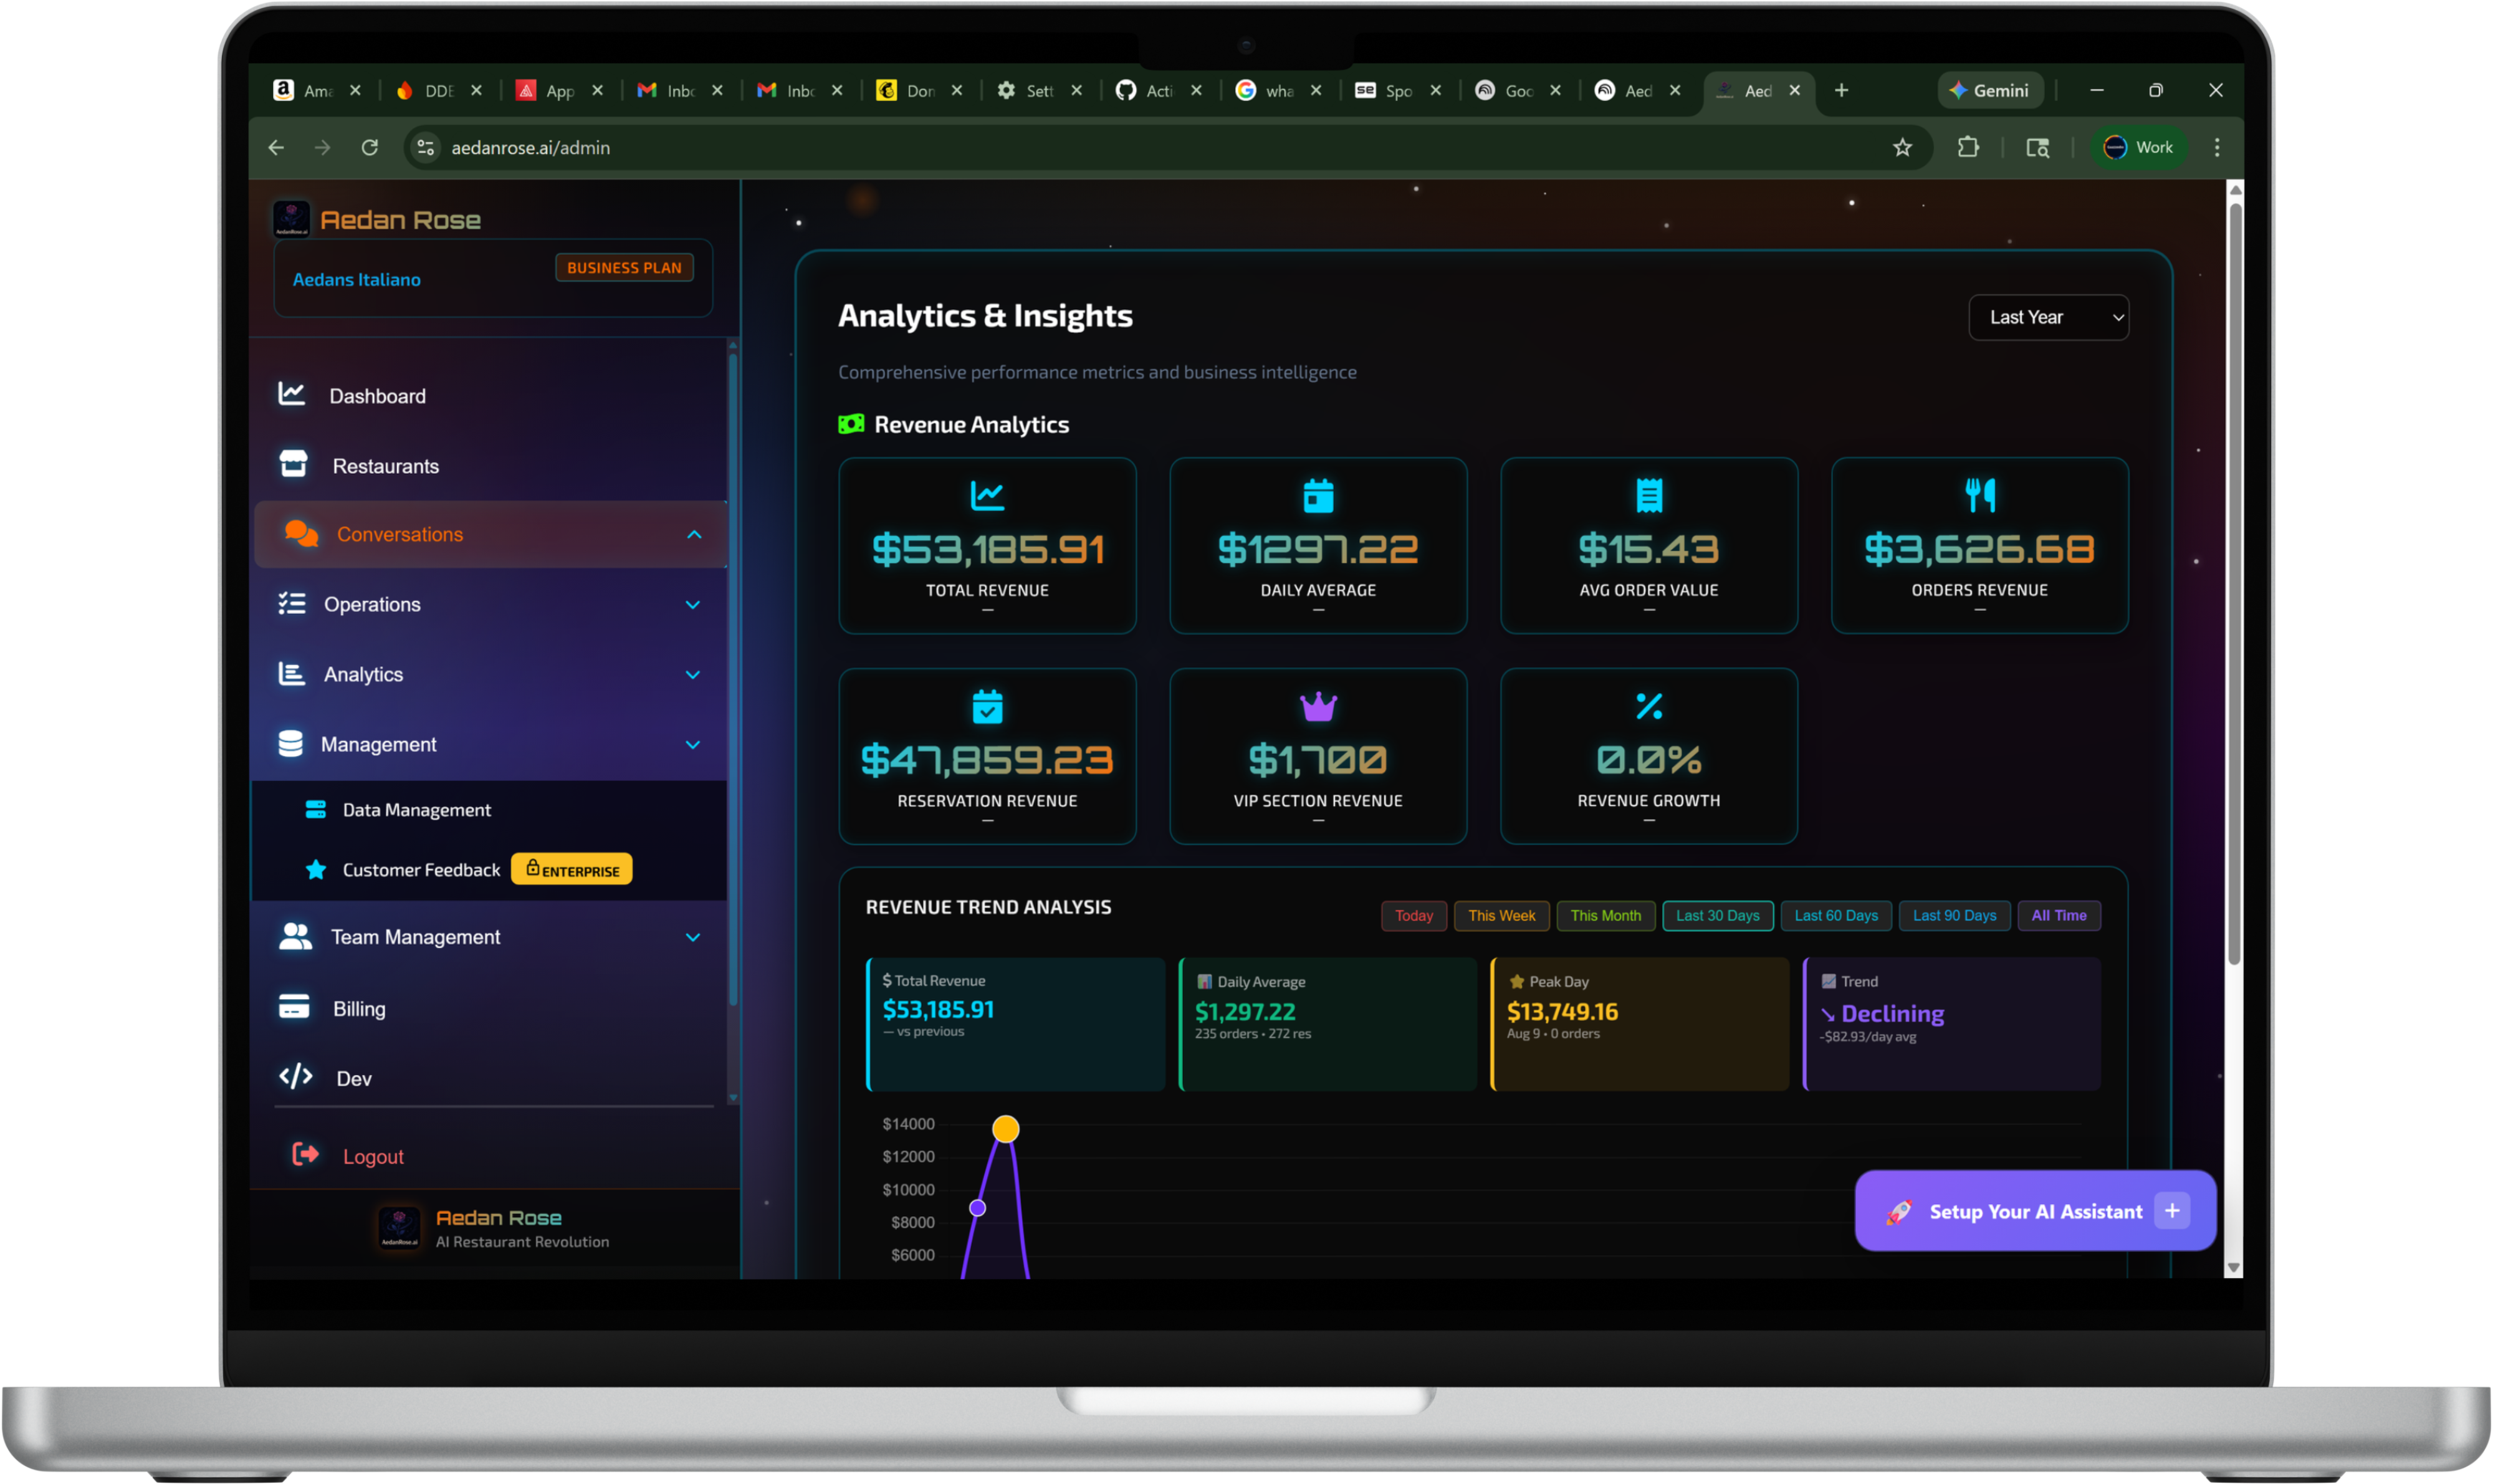The width and height of the screenshot is (2493, 1484).
Task: Click the Aedans Italiano restaurant link
Action: coord(356,280)
